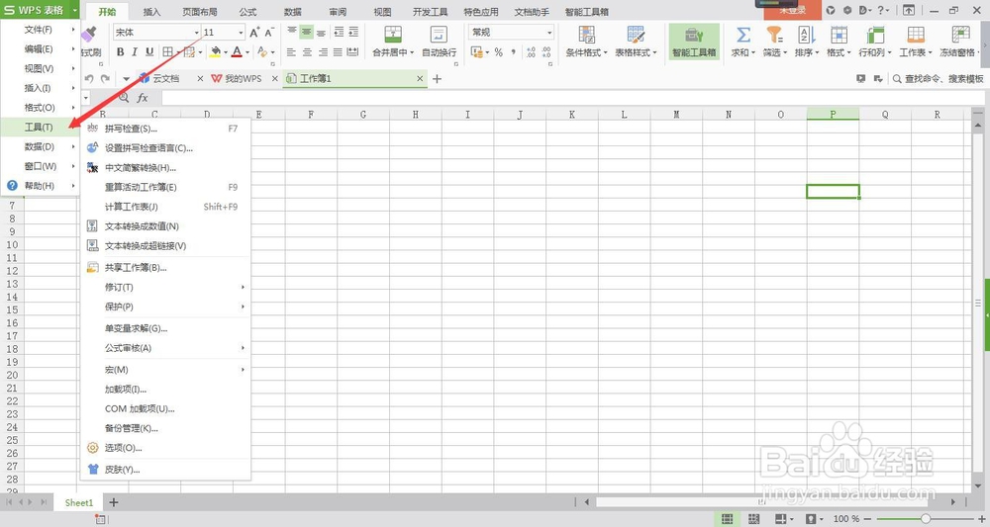
Task: Expand 公式审核(A) submenu
Action: 165,348
